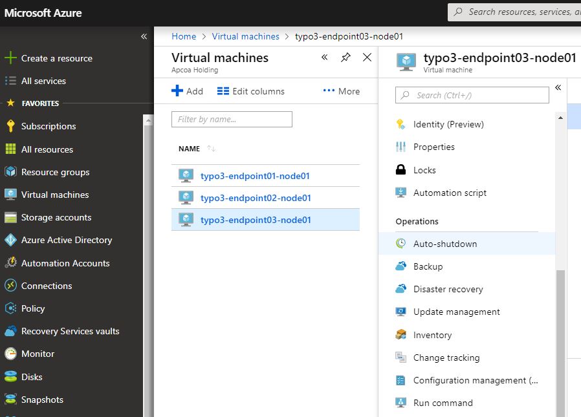The image size is (581, 417).
Task: Click the Edit columns button
Action: coord(251,91)
